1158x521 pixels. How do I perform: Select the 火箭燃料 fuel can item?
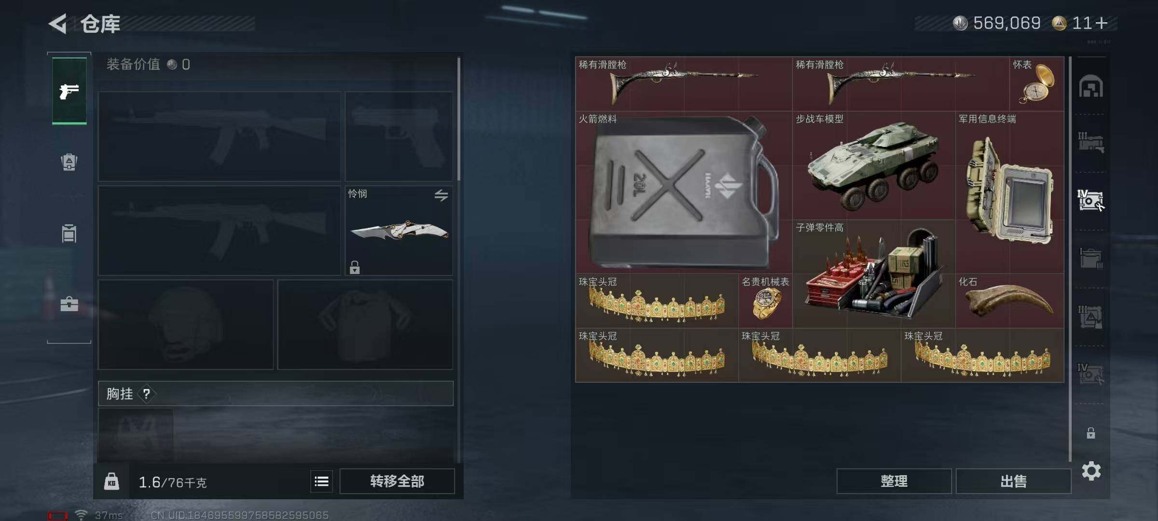point(684,192)
